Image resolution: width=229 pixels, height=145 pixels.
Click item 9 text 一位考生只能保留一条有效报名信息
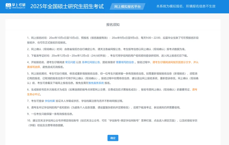click(52, 114)
